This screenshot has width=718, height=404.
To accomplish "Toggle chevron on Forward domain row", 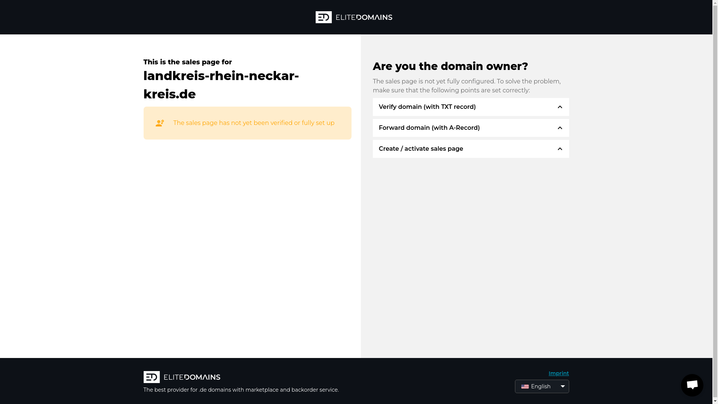I will 559,128.
